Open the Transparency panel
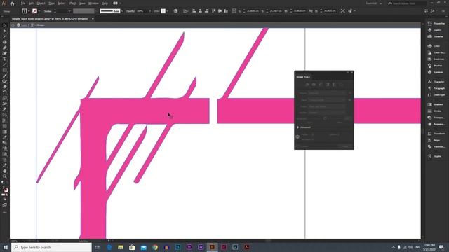Image resolution: width=449 pixels, height=252 pixels. tap(436, 118)
